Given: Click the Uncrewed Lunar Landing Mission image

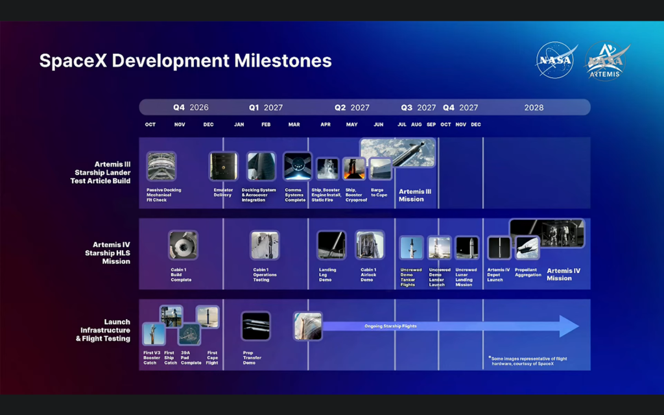Looking at the screenshot, I should [x=467, y=247].
